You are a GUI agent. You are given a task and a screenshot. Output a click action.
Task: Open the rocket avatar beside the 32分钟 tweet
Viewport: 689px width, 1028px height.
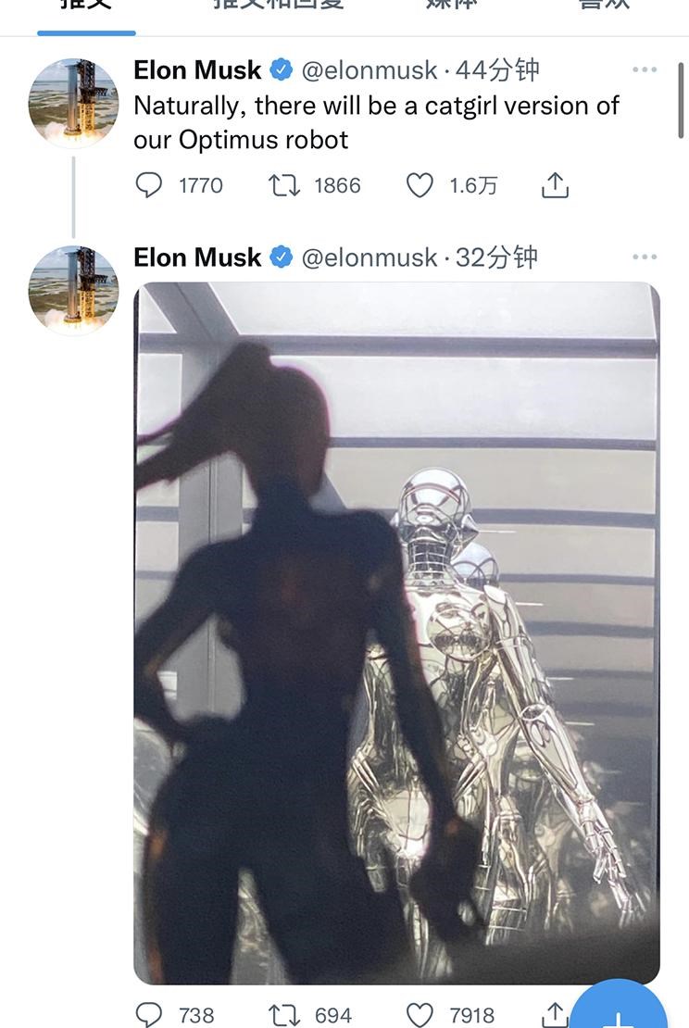pos(73,290)
